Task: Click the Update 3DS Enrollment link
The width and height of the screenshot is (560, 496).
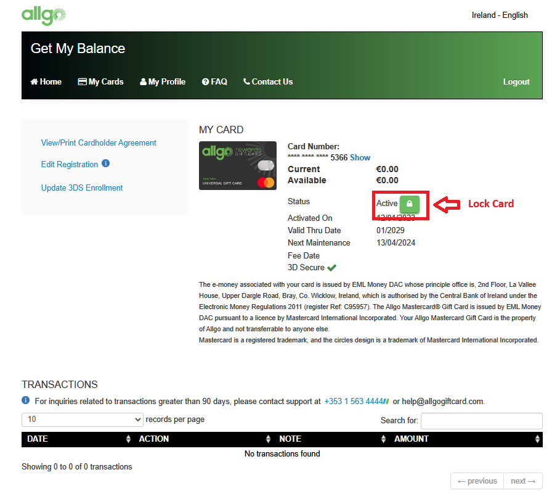Action: pos(82,188)
